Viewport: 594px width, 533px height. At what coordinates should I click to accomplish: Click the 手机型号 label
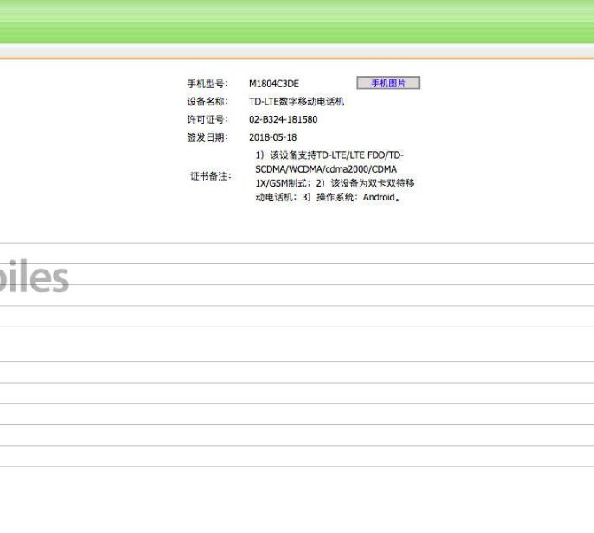tap(208, 84)
